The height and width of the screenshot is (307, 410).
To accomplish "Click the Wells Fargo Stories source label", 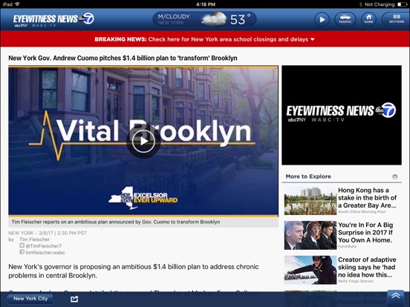I will click(x=356, y=281).
